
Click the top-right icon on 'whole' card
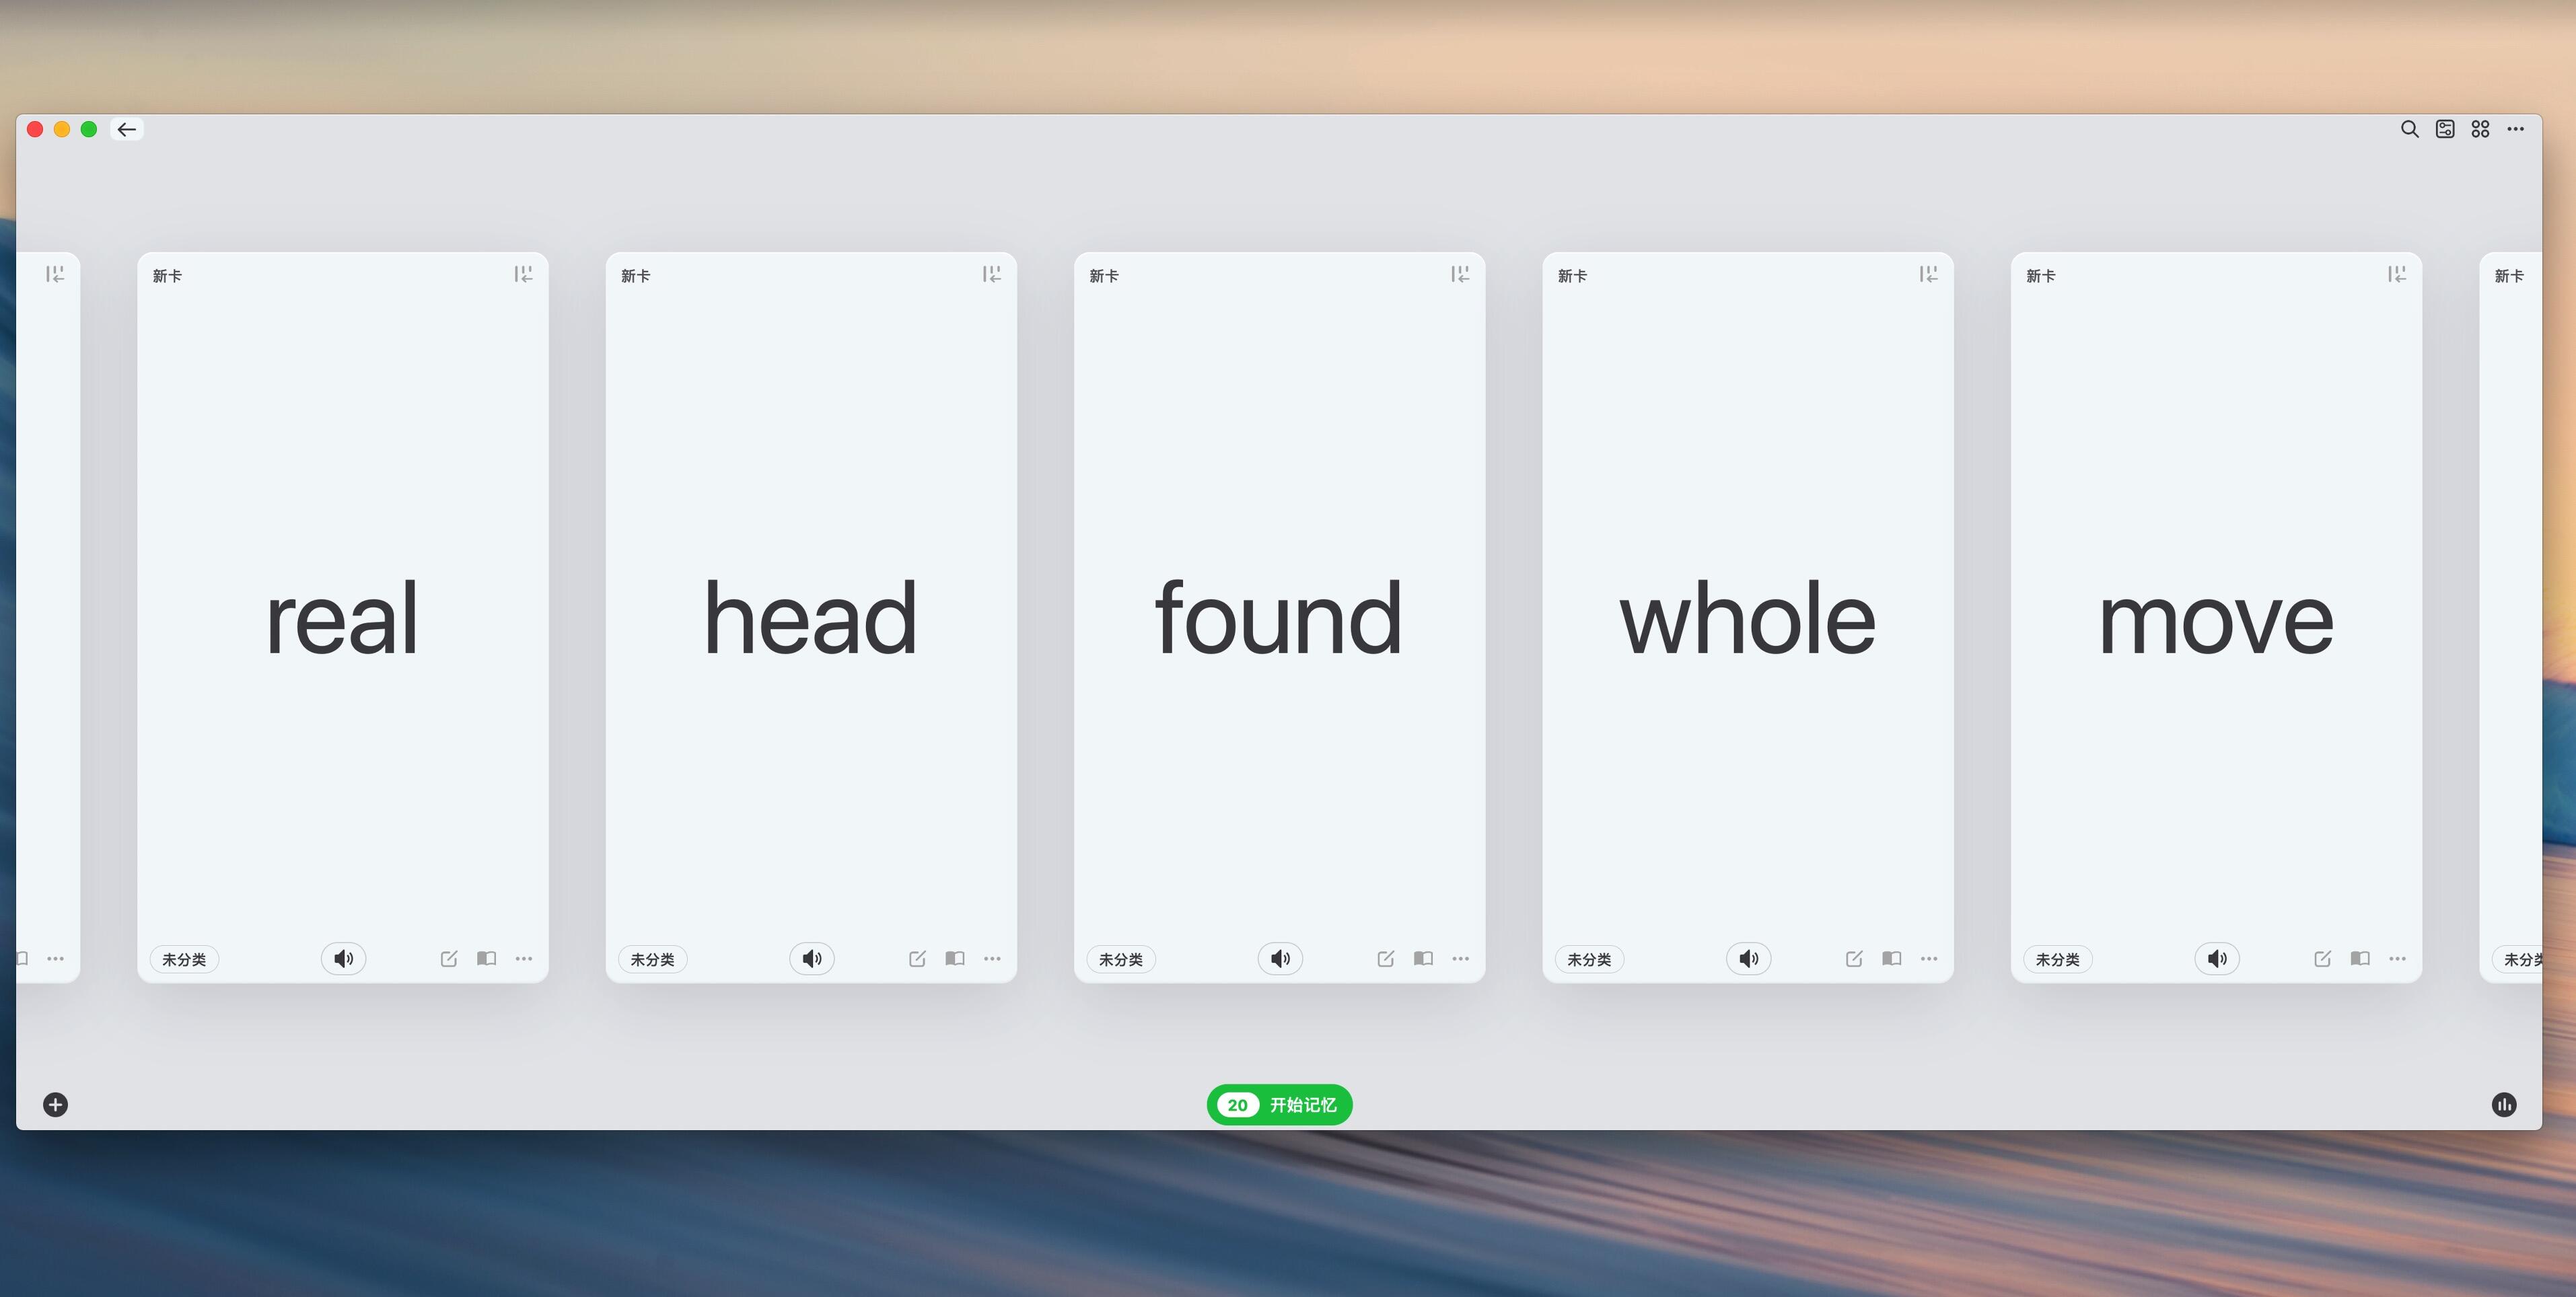pyautogui.click(x=1928, y=274)
